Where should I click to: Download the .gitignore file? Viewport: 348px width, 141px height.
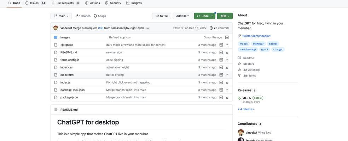(227, 45)
